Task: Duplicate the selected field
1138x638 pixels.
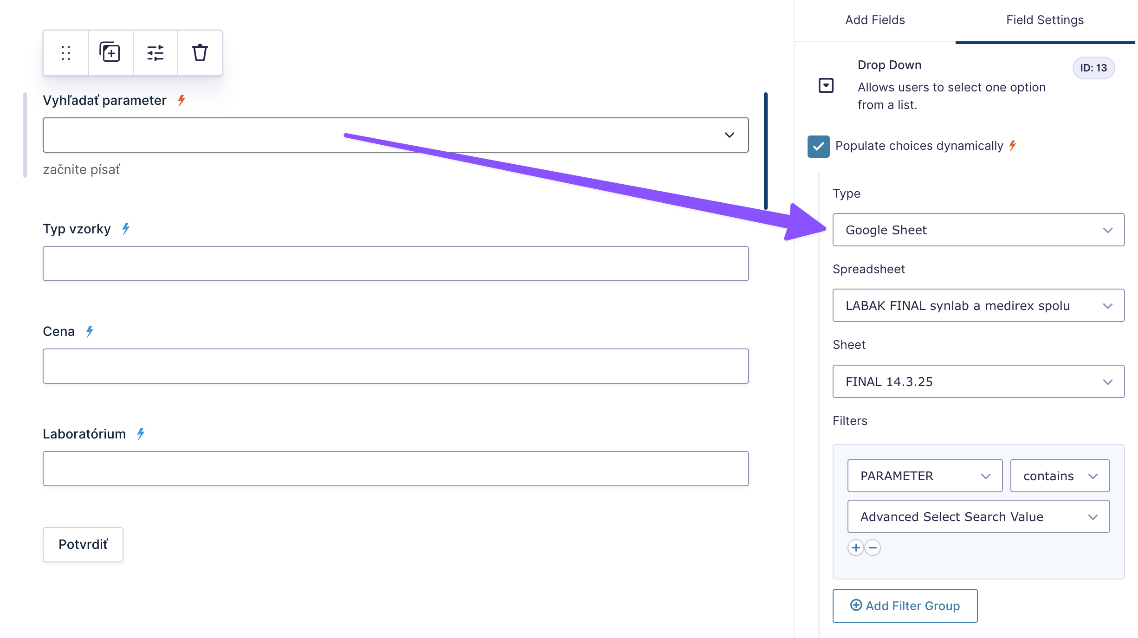Action: point(110,52)
